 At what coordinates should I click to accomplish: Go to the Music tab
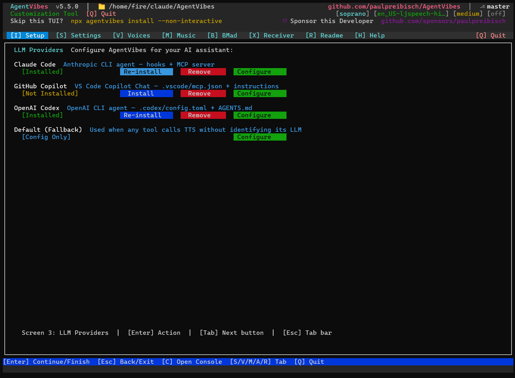pyautogui.click(x=179, y=36)
